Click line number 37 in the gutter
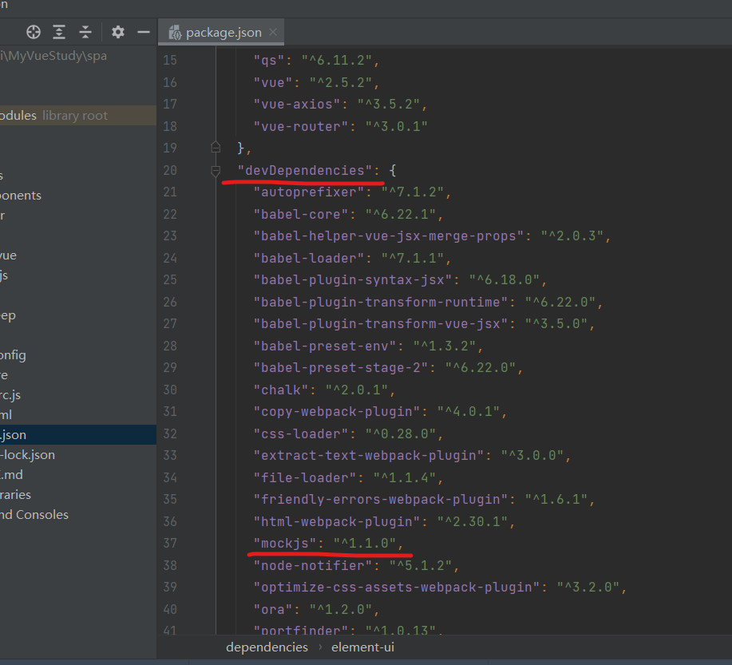 click(x=170, y=543)
